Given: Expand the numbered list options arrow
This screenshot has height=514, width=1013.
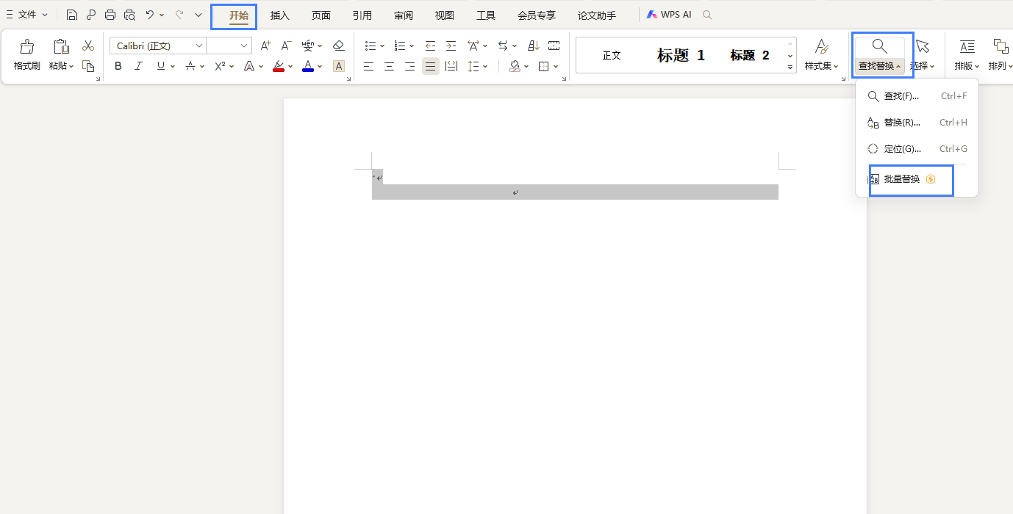Looking at the screenshot, I should coord(412,46).
